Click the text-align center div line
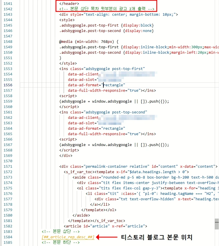 [118, 15]
